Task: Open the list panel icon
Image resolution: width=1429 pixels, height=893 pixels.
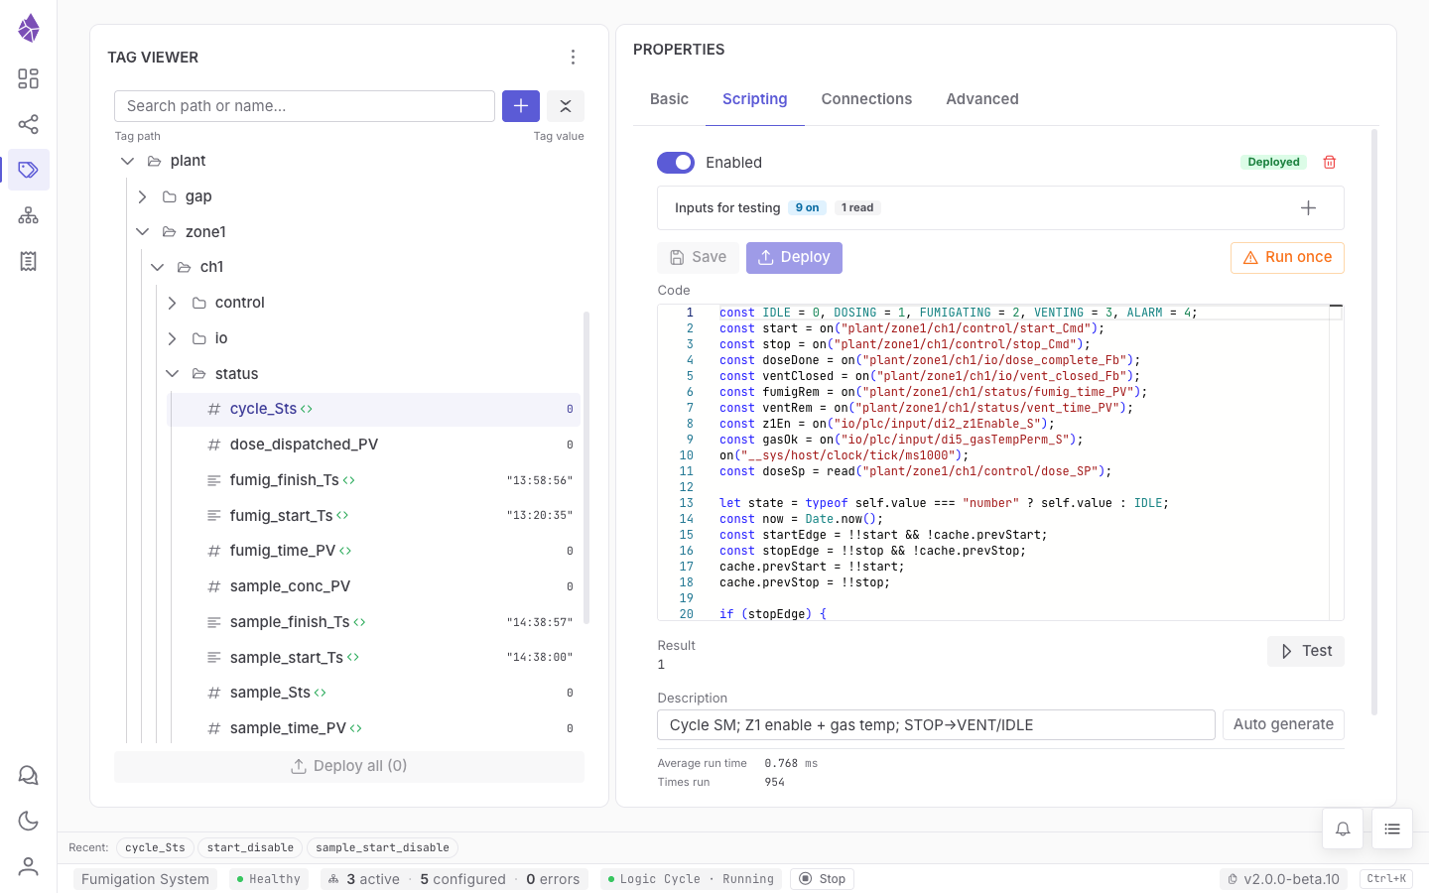Action: (x=1392, y=829)
